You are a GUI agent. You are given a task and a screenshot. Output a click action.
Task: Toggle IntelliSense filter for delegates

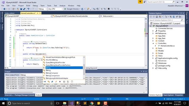pyautogui.click(x=60, y=82)
